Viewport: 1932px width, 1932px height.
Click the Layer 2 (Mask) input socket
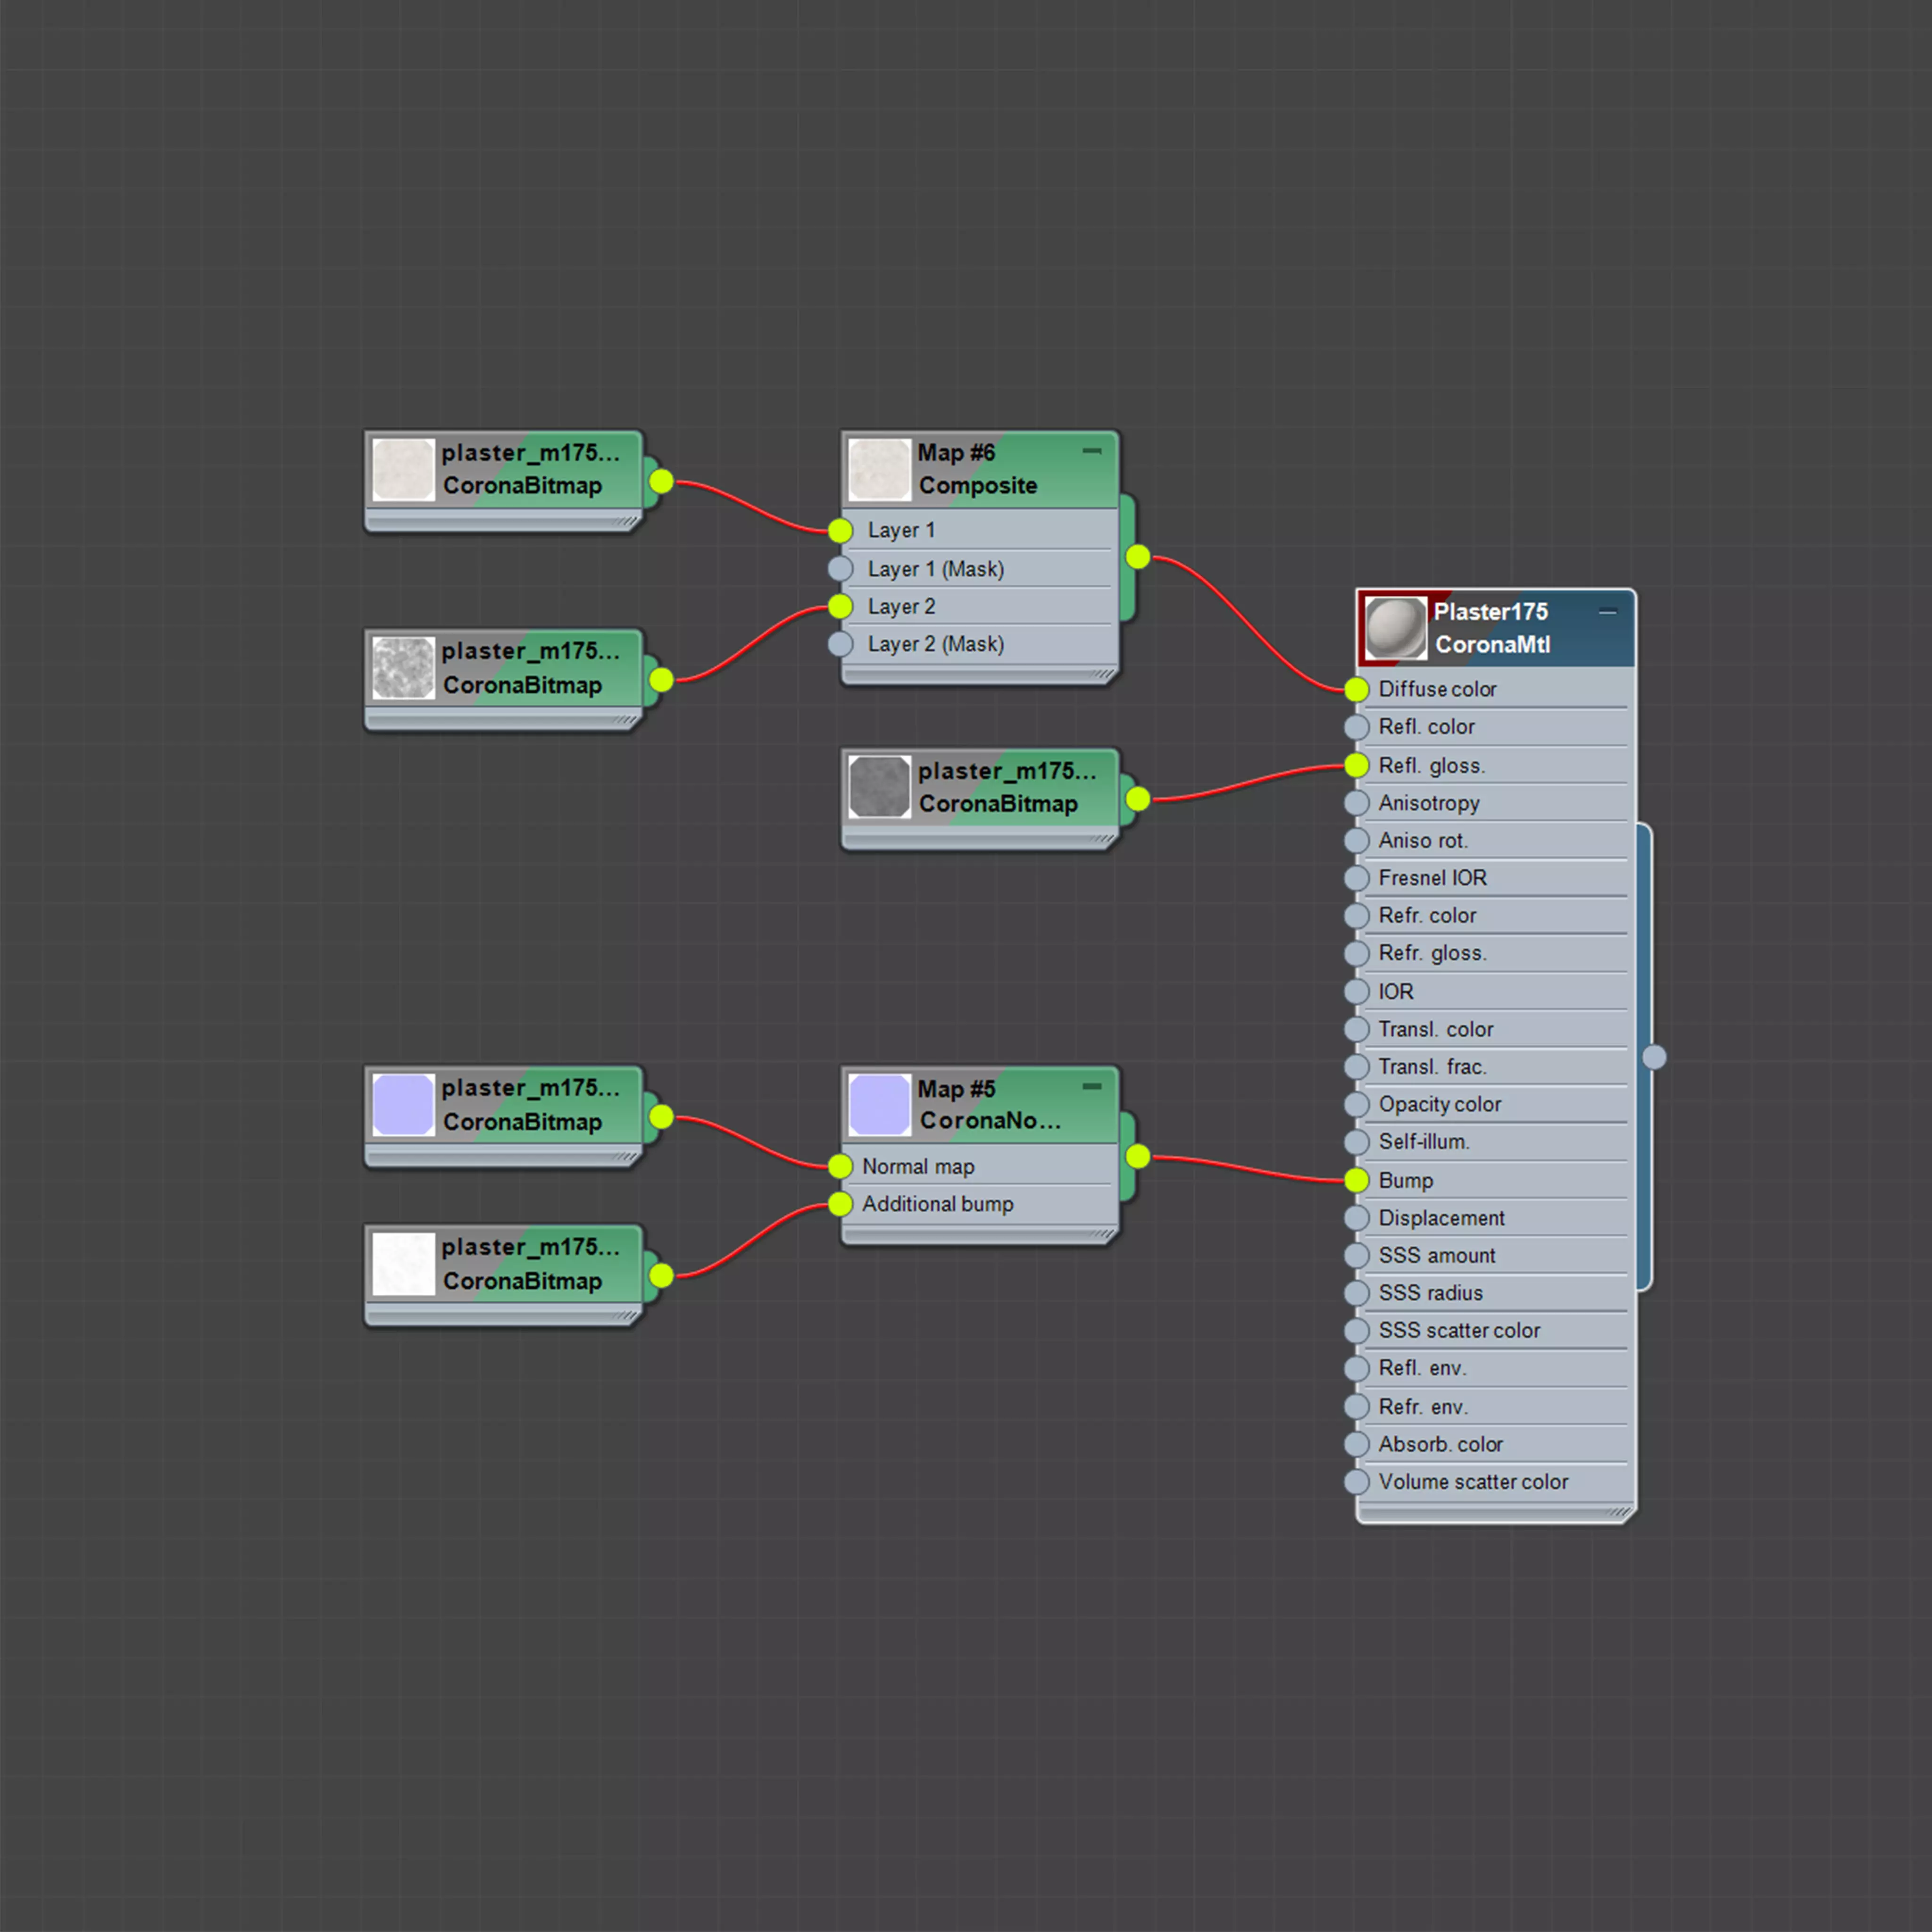[x=840, y=644]
